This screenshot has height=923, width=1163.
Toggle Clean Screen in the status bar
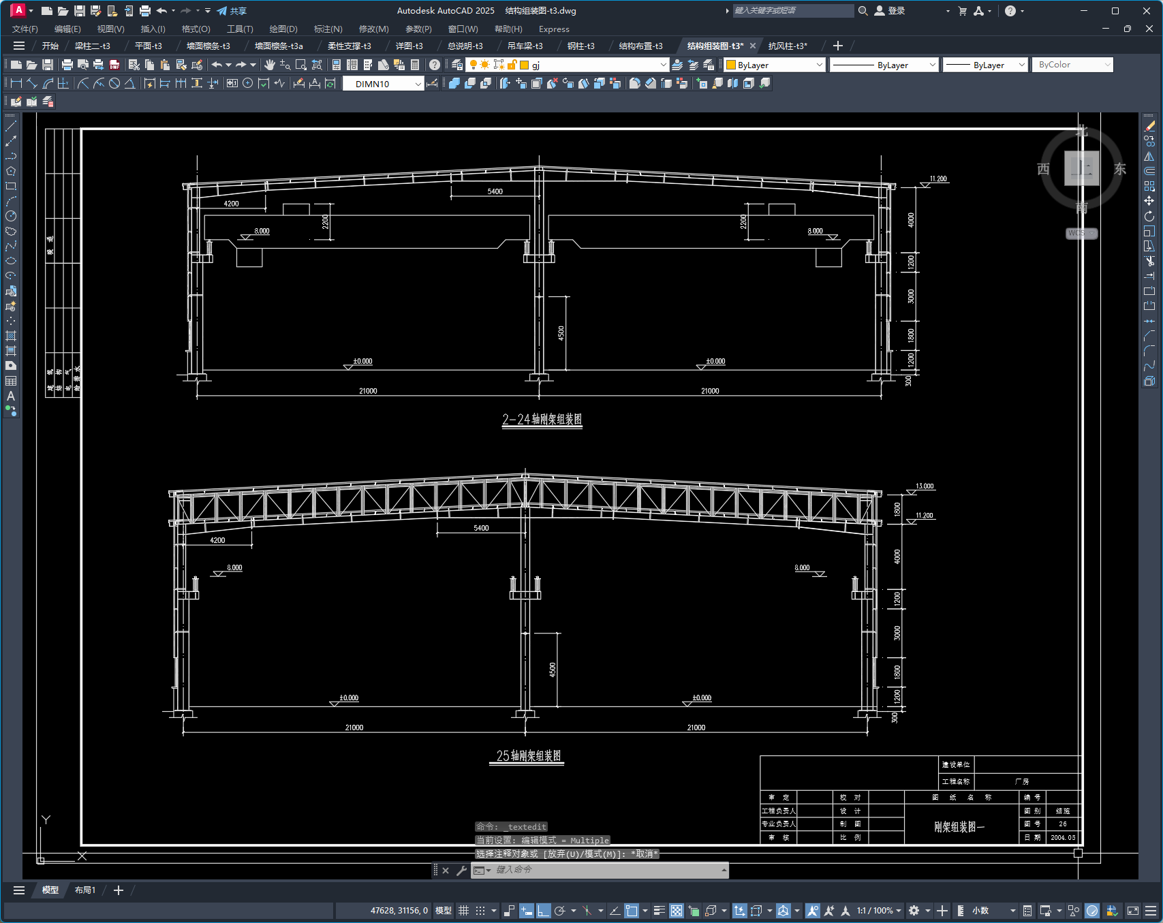[1133, 911]
